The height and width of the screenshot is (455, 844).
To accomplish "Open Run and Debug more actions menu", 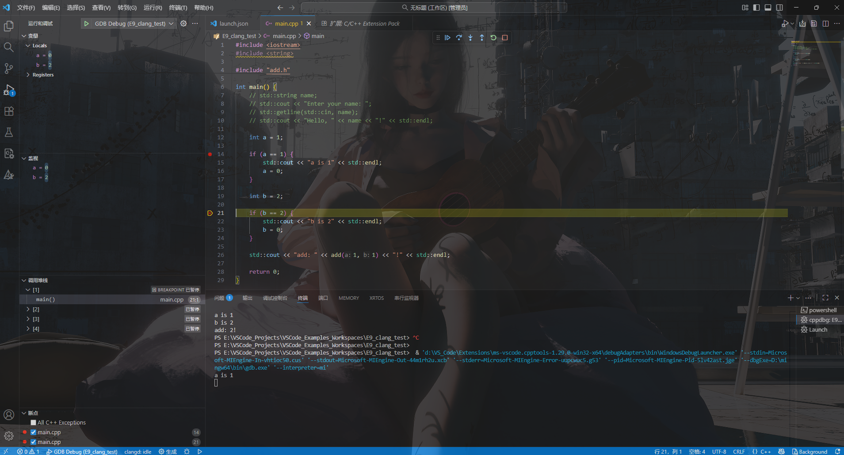I will pos(195,23).
